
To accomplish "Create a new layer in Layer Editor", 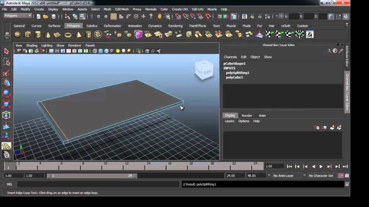I will click(x=332, y=128).
